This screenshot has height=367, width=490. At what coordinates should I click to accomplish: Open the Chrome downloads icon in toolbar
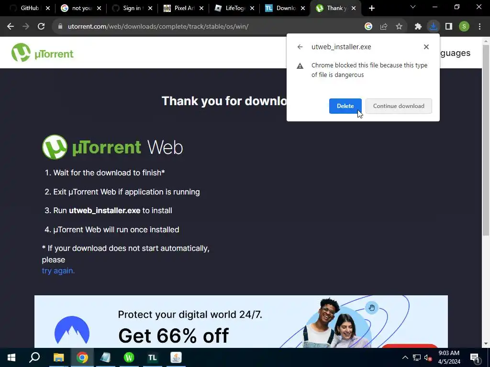click(433, 27)
